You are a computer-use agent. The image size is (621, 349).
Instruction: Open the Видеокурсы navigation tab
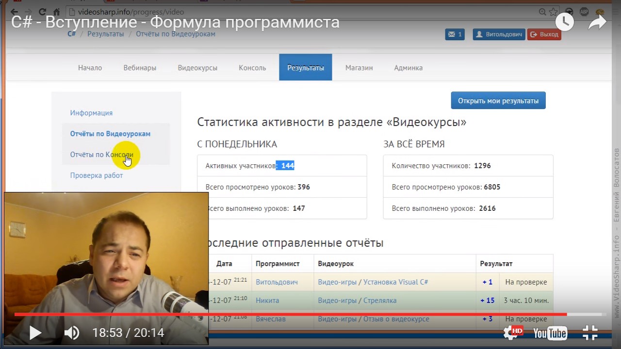(x=197, y=67)
